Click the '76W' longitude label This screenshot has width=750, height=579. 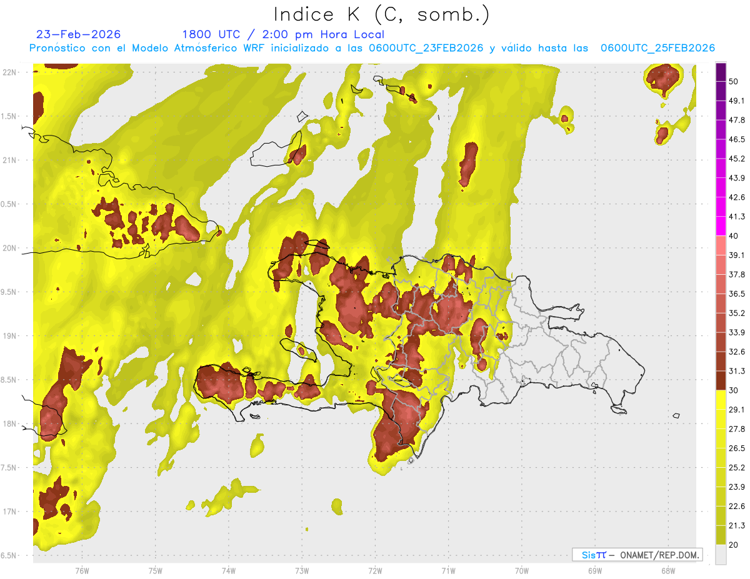pyautogui.click(x=82, y=571)
